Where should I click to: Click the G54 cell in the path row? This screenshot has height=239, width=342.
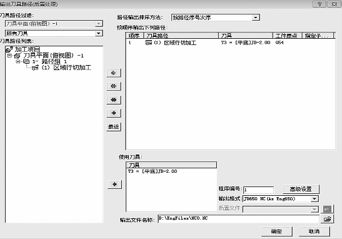tap(279, 43)
